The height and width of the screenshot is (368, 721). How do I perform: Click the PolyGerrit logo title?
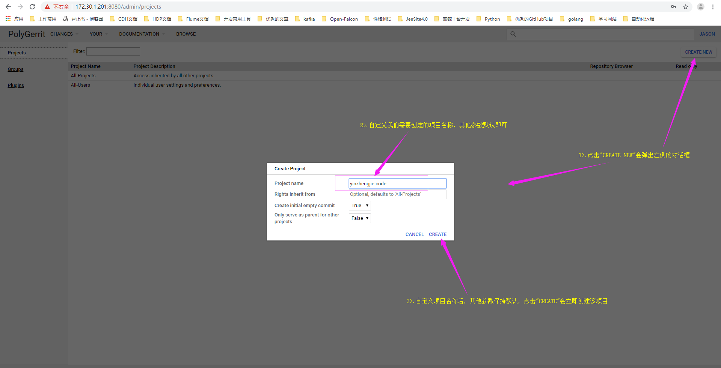27,34
